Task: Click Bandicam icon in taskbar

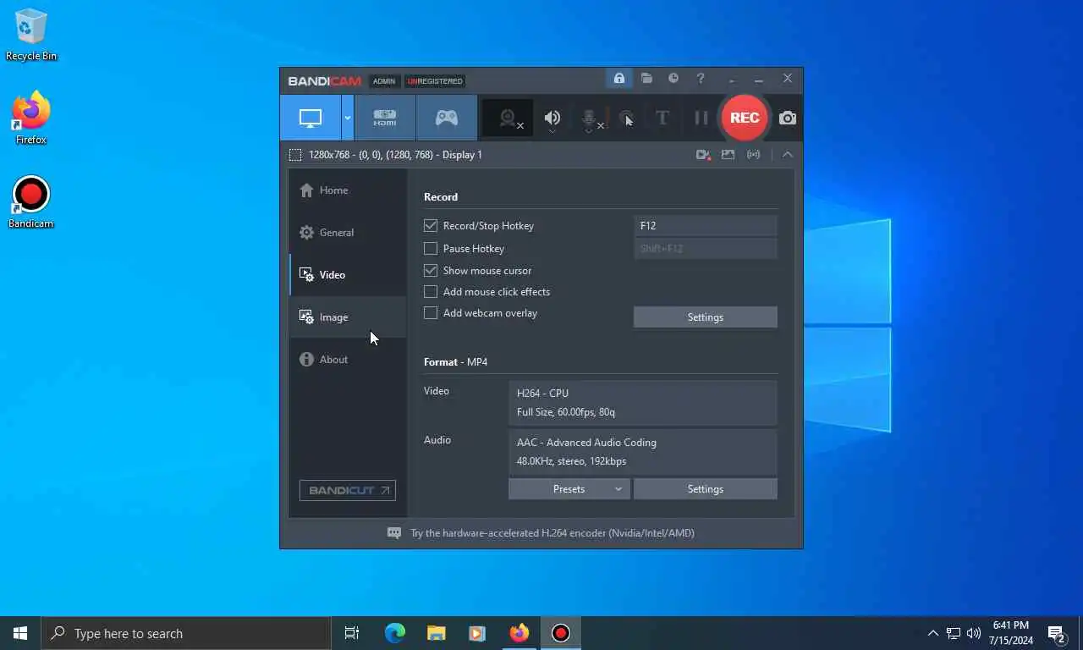Action: 560,633
